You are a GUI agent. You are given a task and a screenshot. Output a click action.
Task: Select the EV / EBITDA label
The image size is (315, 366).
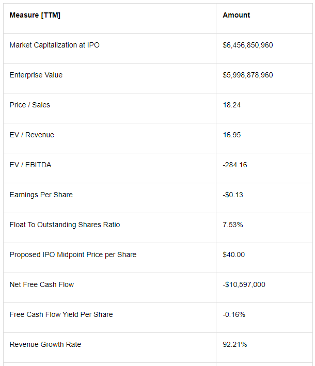(30, 165)
